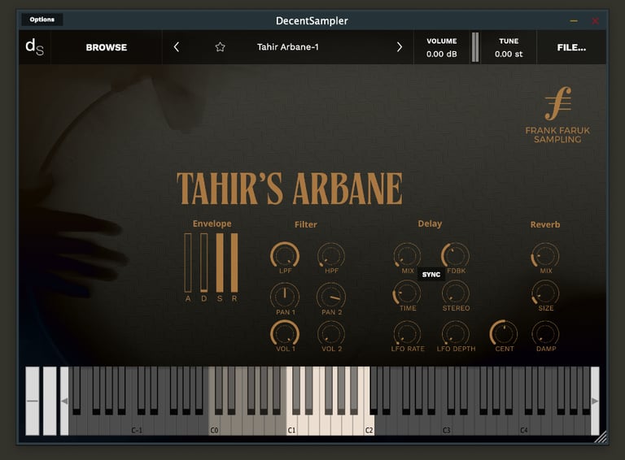
Task: Go to the previous preset arrow
Action: tap(176, 47)
